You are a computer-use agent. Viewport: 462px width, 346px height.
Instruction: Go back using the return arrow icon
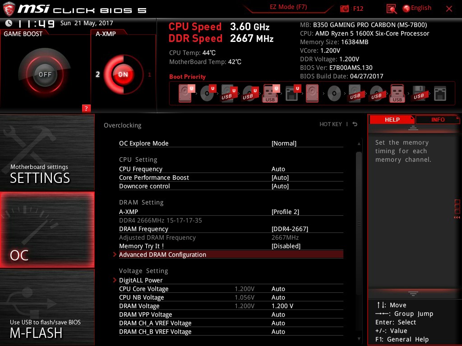click(355, 124)
